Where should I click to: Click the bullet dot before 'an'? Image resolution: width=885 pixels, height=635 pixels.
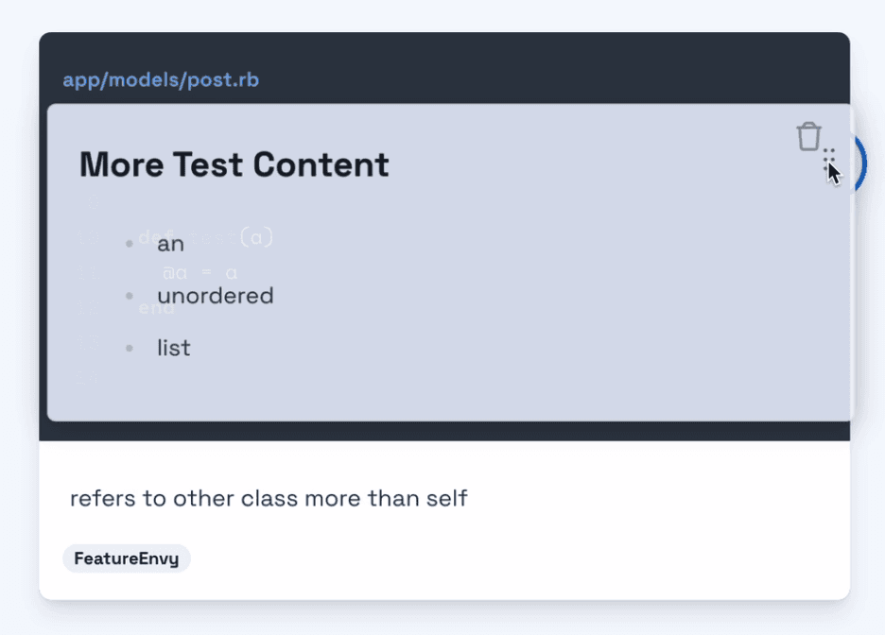130,244
